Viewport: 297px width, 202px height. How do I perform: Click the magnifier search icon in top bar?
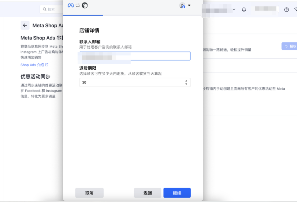(44, 9)
